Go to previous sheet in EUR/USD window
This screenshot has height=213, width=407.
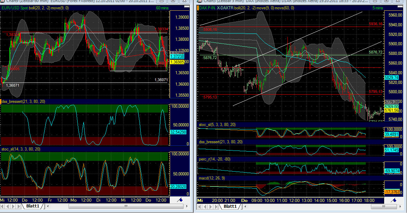pos(8,206)
